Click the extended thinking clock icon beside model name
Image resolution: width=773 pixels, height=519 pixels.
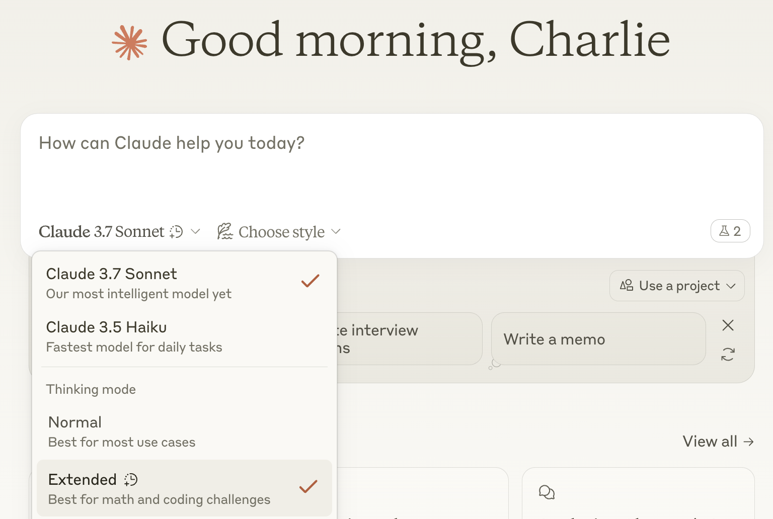coord(176,231)
